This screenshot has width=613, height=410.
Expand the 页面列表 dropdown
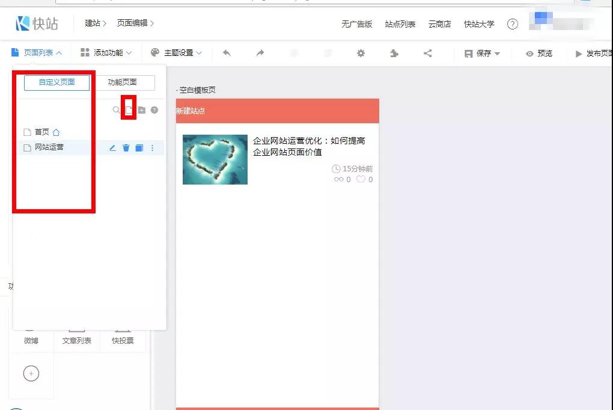(x=38, y=53)
